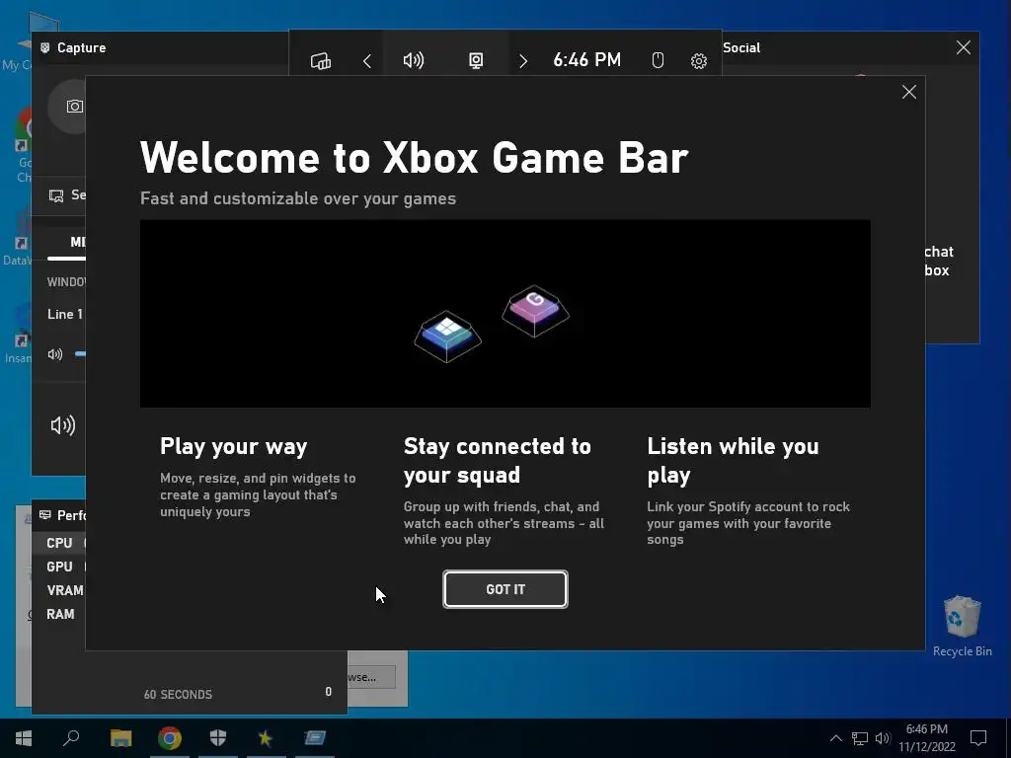
Task: Click the Capture widget title icon
Action: tap(44, 47)
